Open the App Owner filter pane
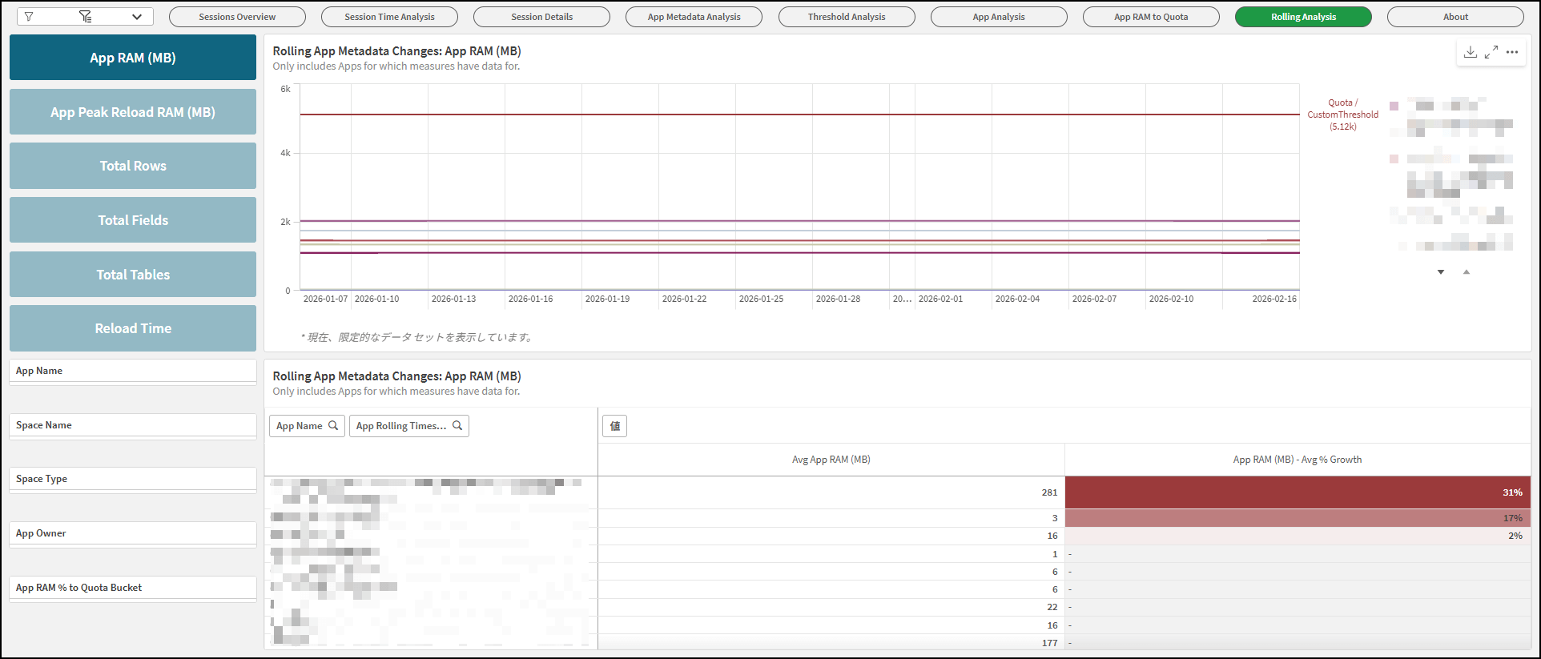1541x659 pixels. point(133,533)
